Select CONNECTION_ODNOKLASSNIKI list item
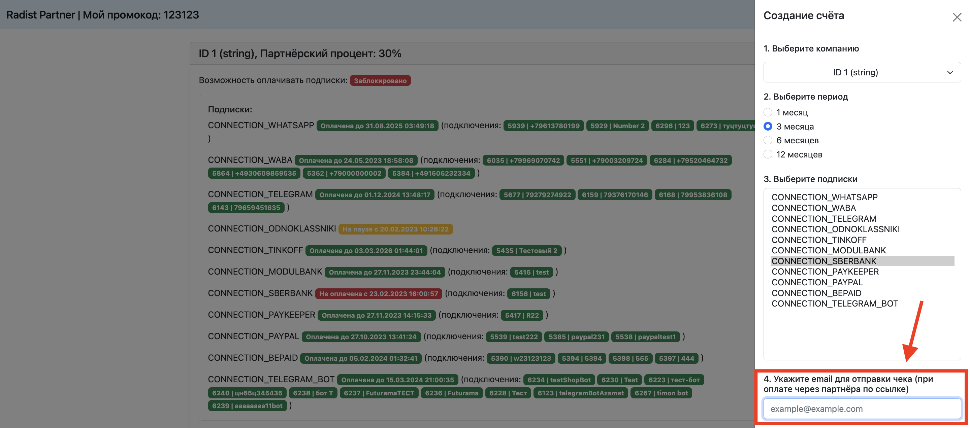 point(835,229)
